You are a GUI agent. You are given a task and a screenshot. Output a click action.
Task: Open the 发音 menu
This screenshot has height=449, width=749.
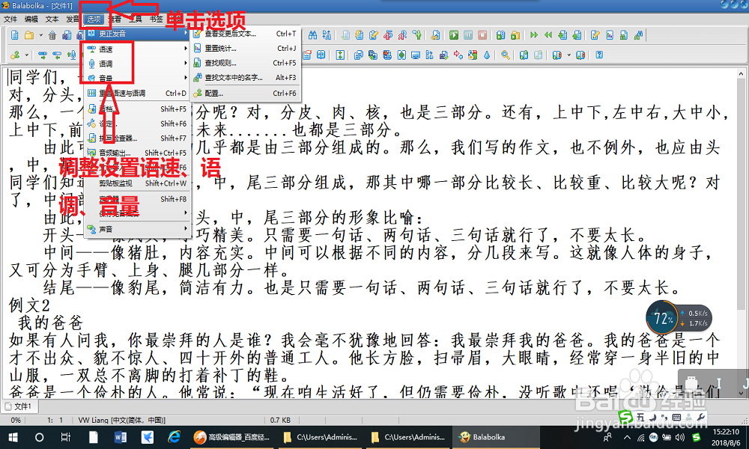[73, 19]
